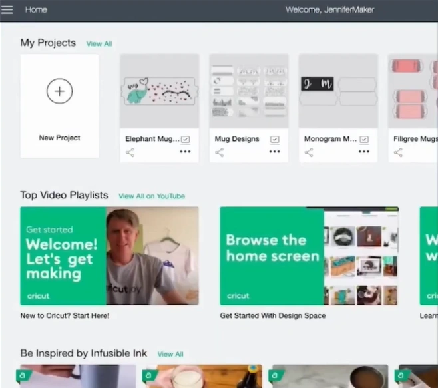The image size is (438, 388).
Task: Share the Elephant Mug project
Action: click(x=130, y=152)
